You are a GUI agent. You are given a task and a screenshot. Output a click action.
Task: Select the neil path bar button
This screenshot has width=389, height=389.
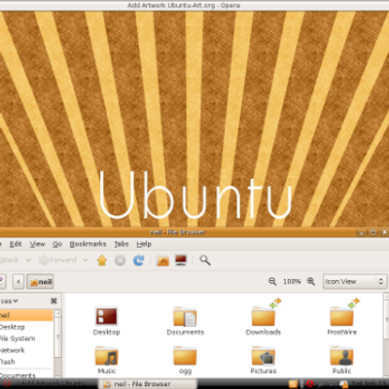click(x=40, y=281)
